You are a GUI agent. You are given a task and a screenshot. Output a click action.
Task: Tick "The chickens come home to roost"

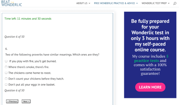pyautogui.click(x=6, y=73)
